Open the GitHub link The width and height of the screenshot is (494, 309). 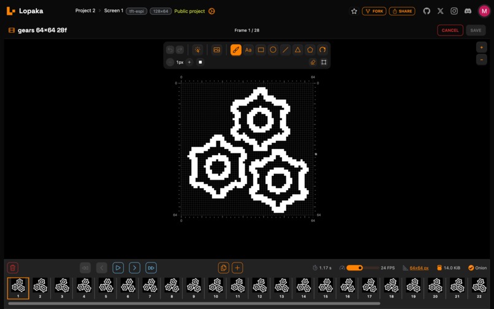coord(427,11)
